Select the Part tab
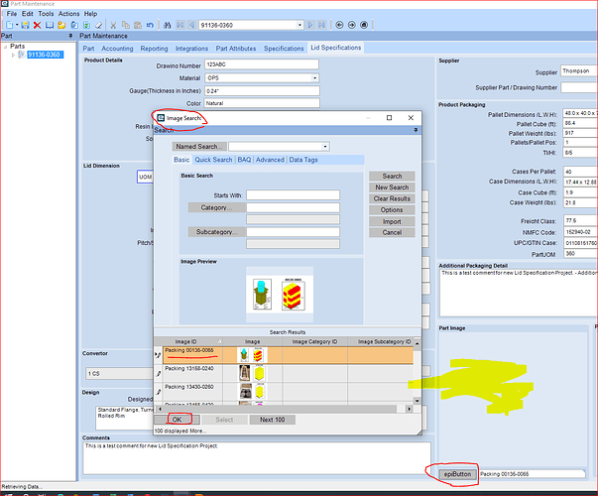 pos(88,49)
